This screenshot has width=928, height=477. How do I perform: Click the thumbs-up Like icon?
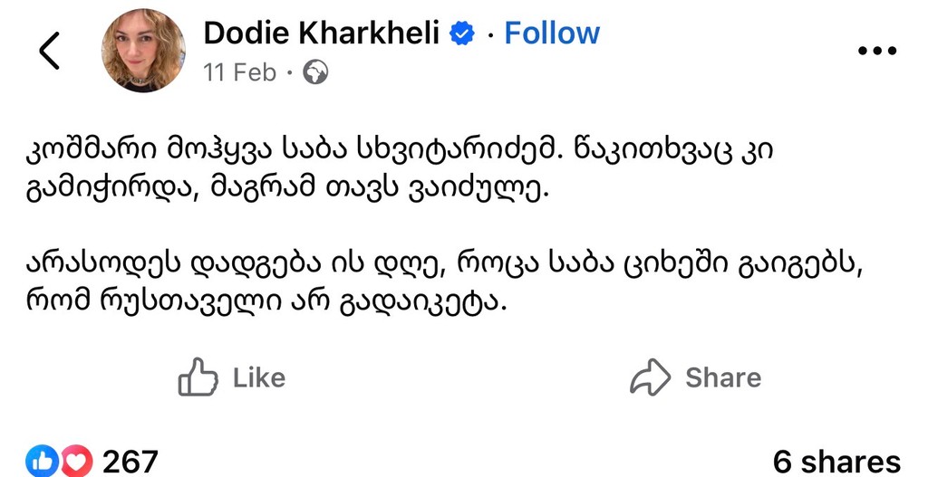198,377
